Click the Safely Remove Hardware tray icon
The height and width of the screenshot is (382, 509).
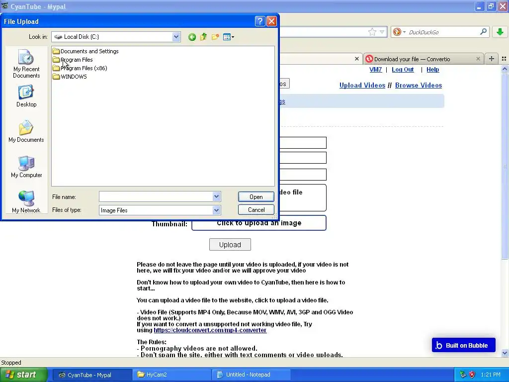pyautogui.click(x=463, y=375)
